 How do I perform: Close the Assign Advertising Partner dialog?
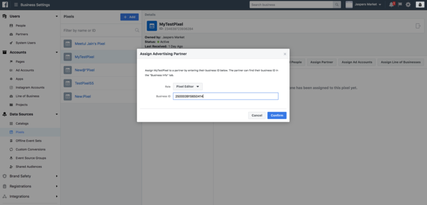285,54
